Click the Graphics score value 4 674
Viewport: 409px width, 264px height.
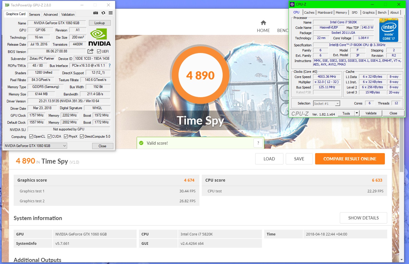point(189,180)
